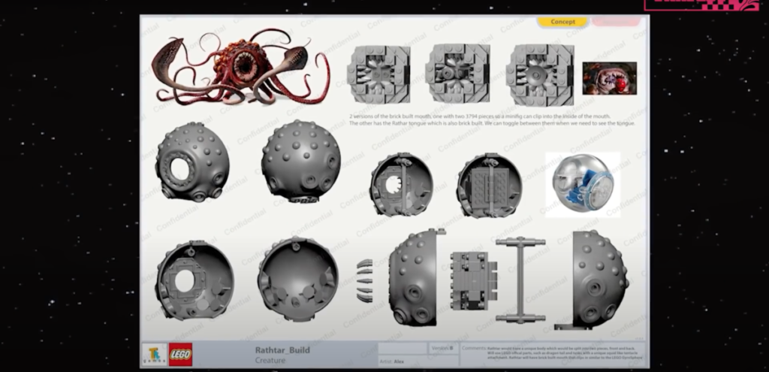Click the Creature subtitle under Rathtar_Build
The width and height of the screenshot is (769, 372).
click(x=270, y=360)
